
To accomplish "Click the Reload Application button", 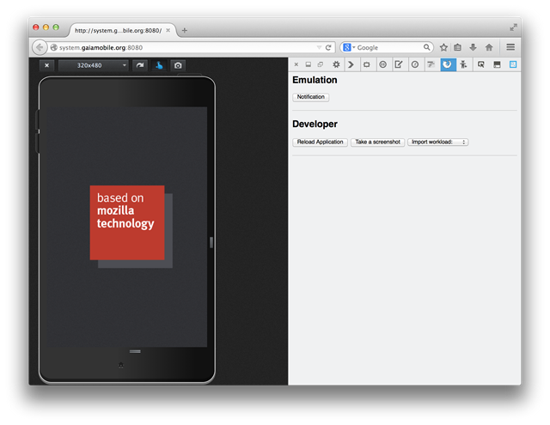I will tap(320, 142).
